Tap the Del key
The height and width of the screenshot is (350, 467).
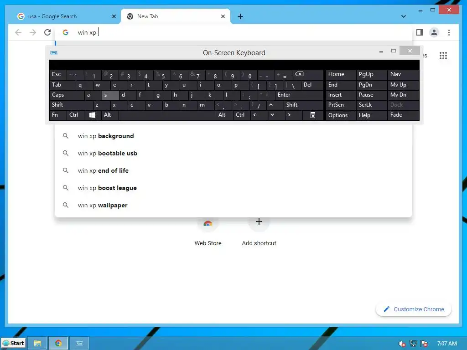tap(312, 85)
